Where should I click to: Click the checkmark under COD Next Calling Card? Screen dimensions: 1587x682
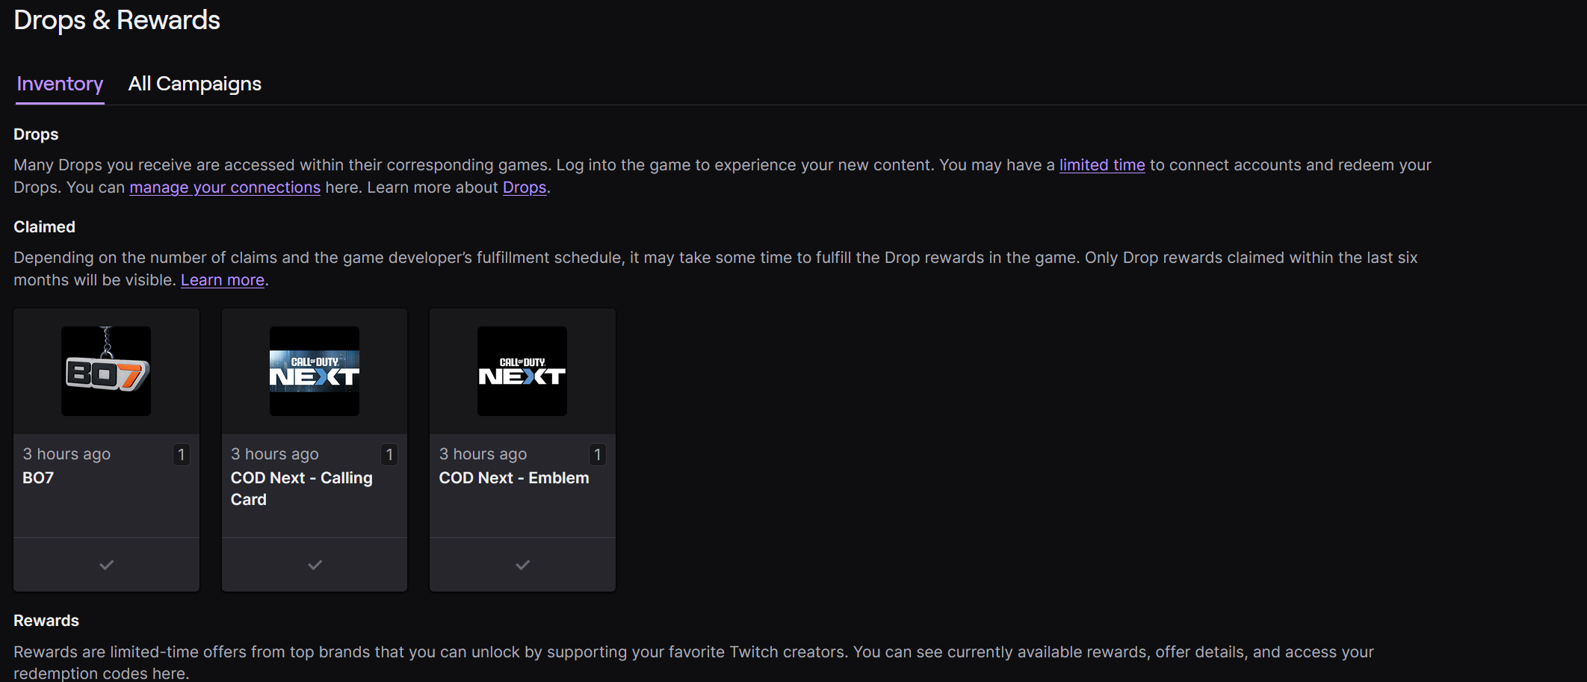(x=315, y=565)
